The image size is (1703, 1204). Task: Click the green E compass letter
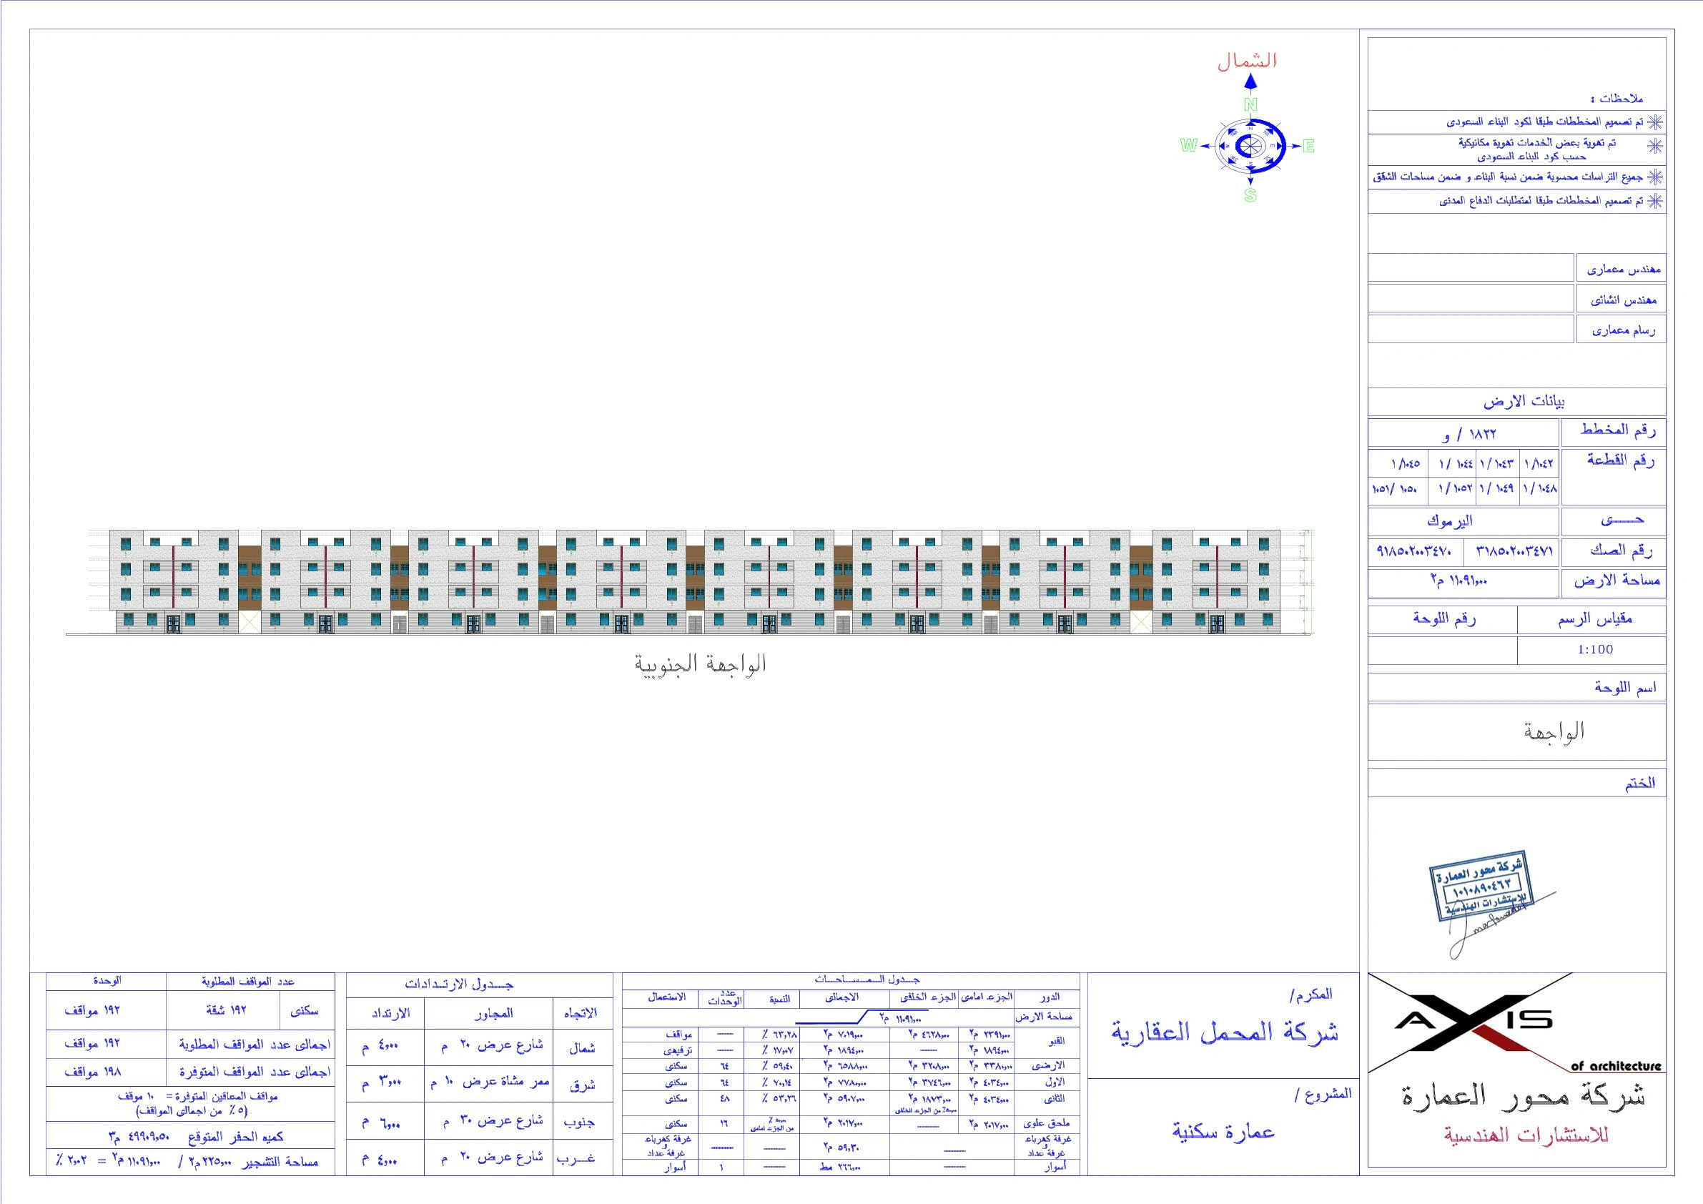(x=1308, y=146)
